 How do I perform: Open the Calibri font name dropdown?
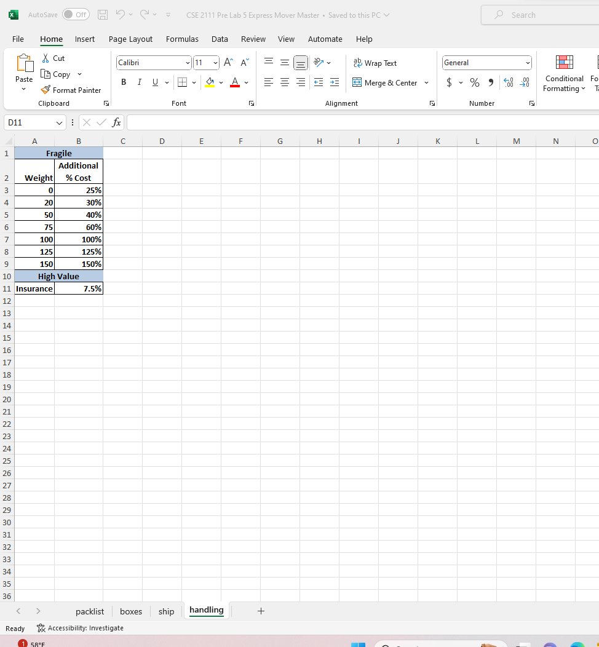coord(188,63)
